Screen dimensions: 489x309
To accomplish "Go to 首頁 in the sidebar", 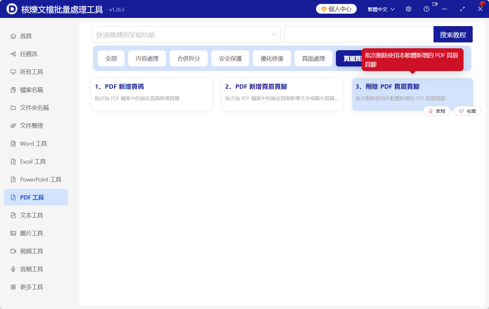I will [36, 36].
